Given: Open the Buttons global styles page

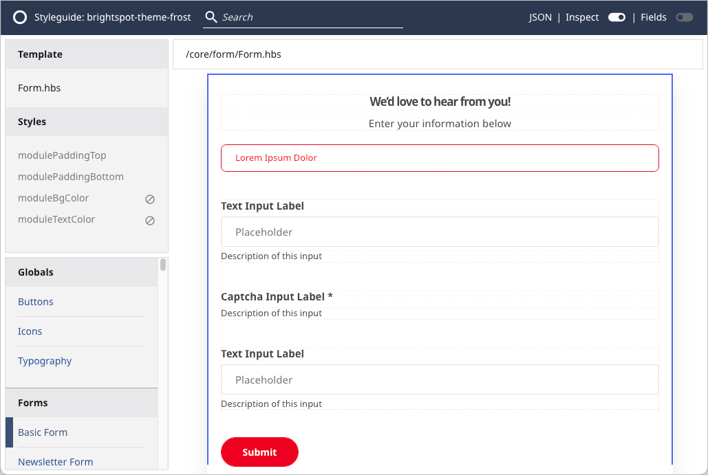Looking at the screenshot, I should click(x=35, y=302).
